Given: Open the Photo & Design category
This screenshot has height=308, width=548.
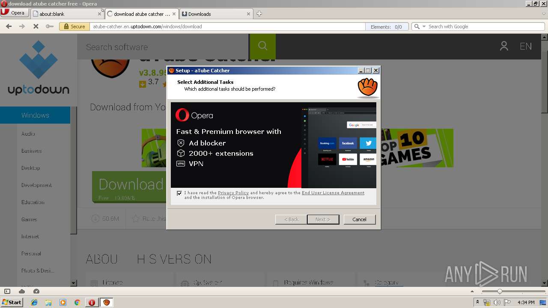Looking at the screenshot, I should [38, 271].
